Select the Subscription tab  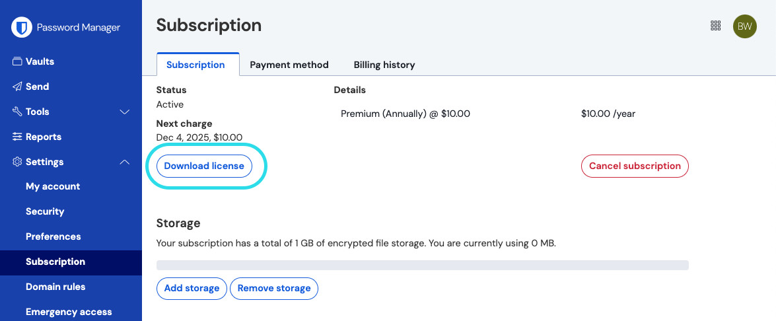195,65
